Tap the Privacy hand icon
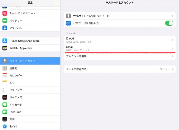Viewport: 179px width, 130px height. click(5, 28)
